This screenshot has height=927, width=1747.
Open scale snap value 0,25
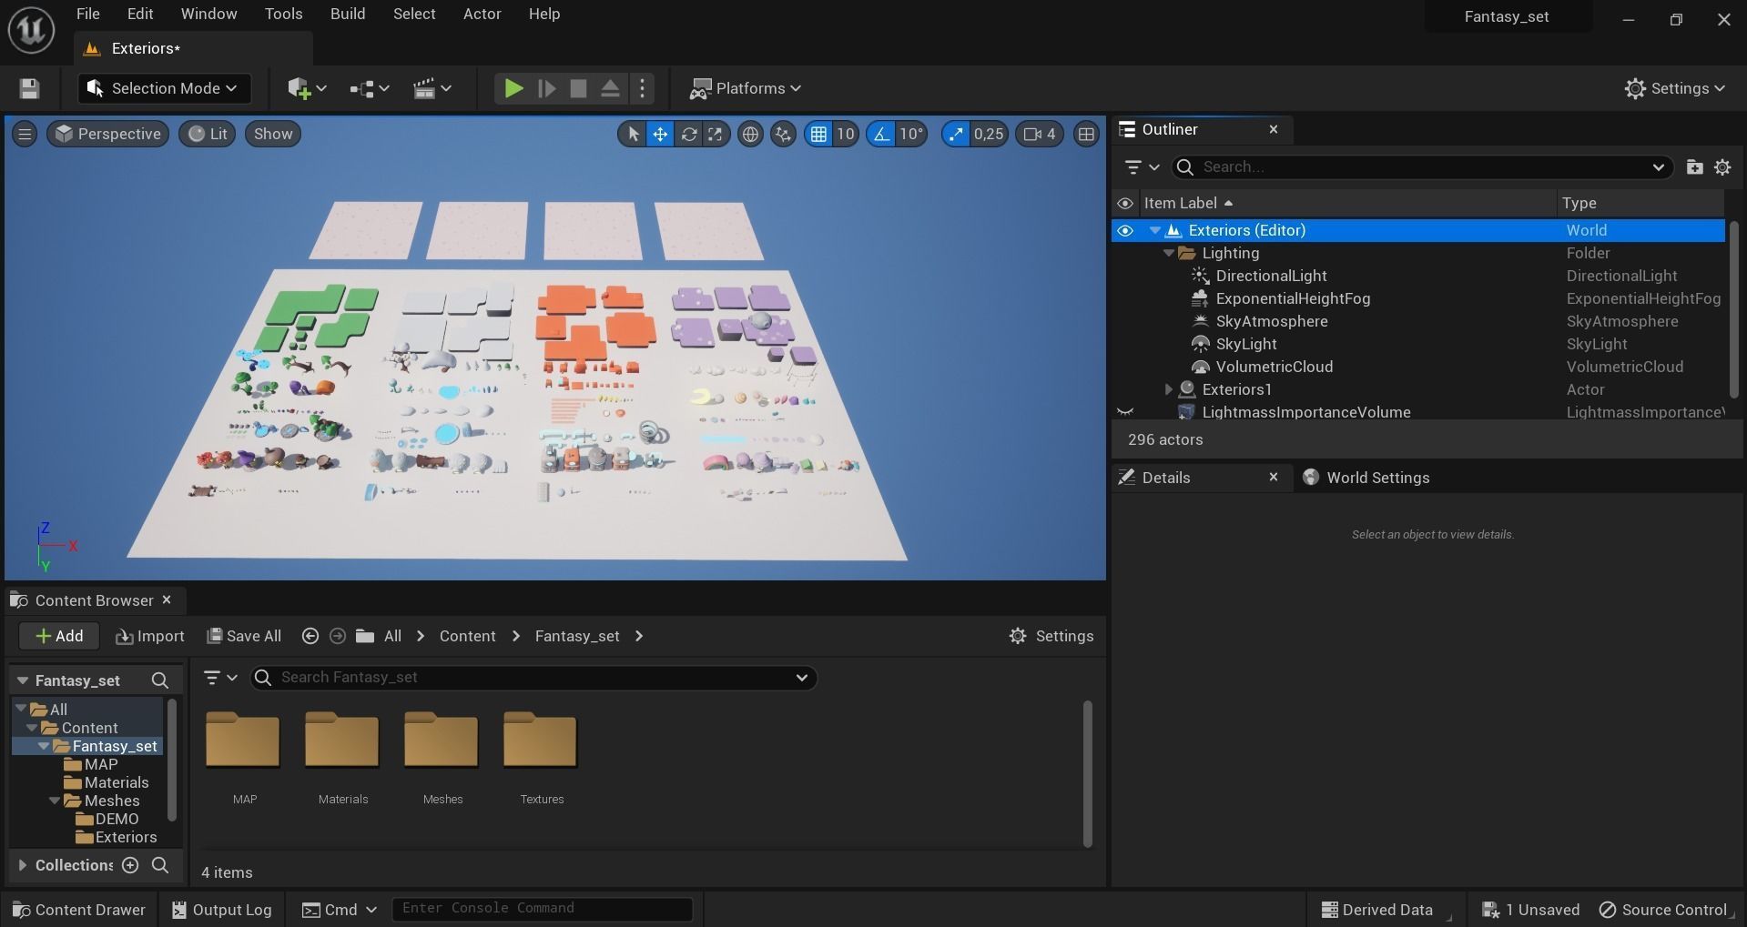(989, 135)
